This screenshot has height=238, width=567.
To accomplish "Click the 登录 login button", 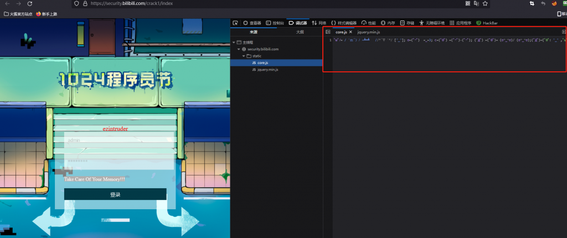I will [x=115, y=194].
